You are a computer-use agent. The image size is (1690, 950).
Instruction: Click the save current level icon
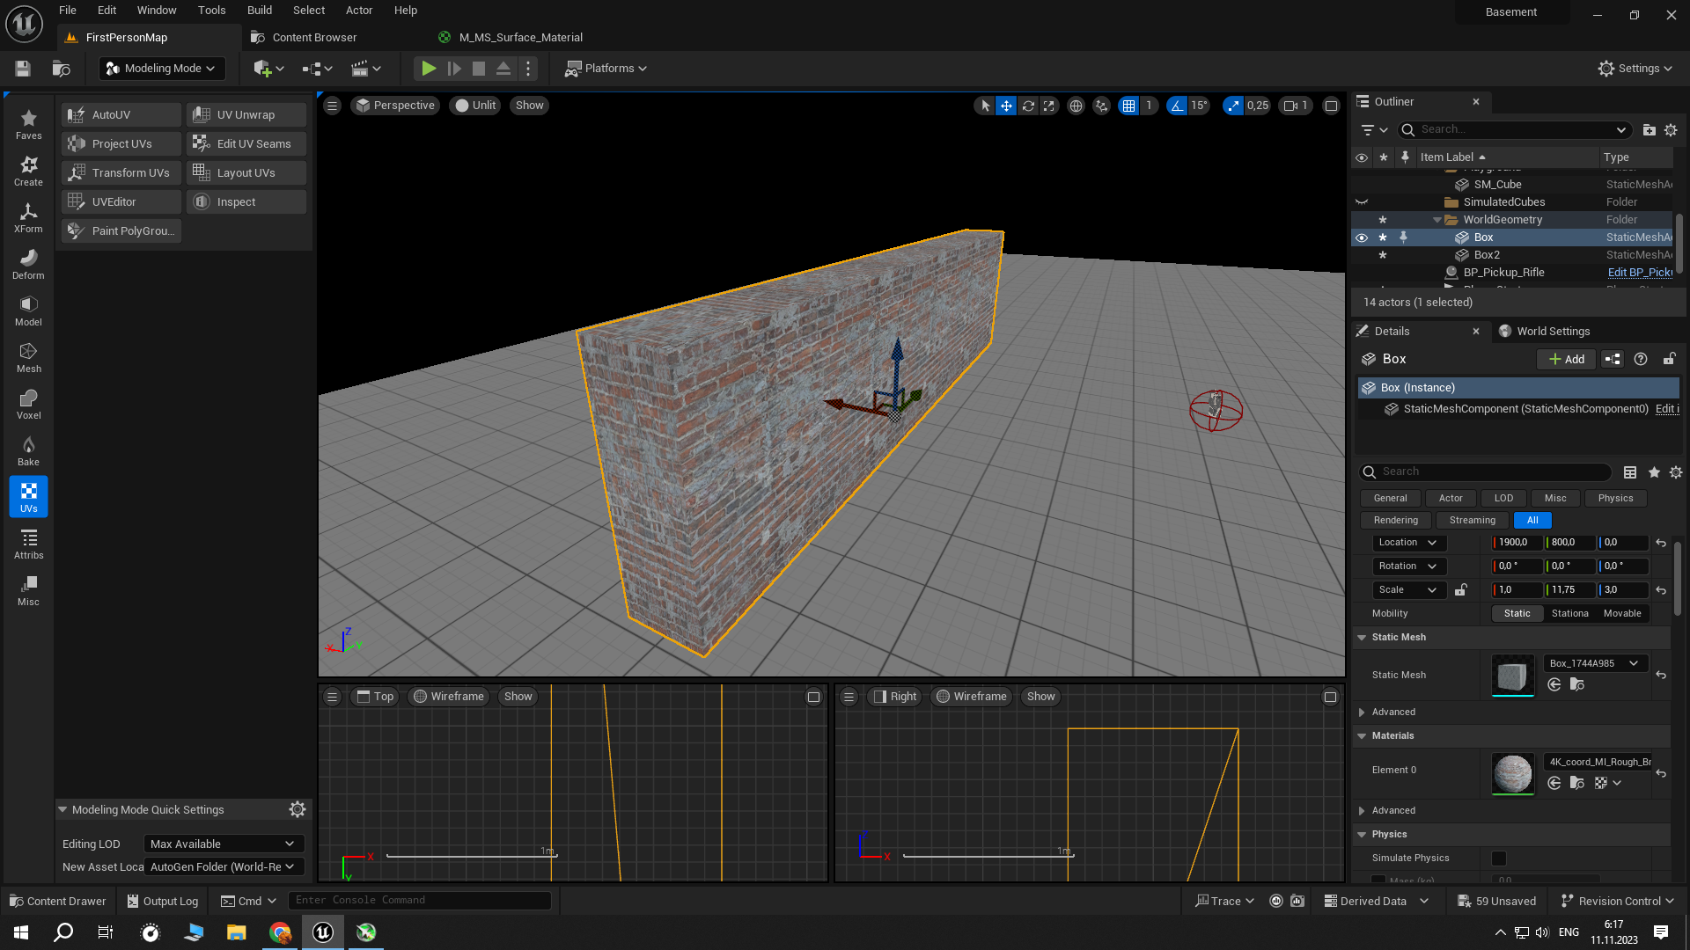(23, 69)
